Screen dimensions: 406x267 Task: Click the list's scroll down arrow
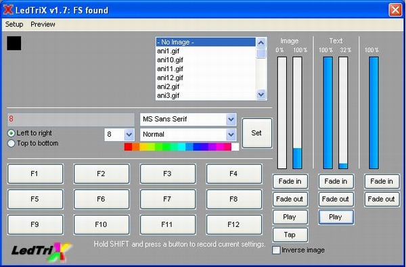click(x=261, y=95)
